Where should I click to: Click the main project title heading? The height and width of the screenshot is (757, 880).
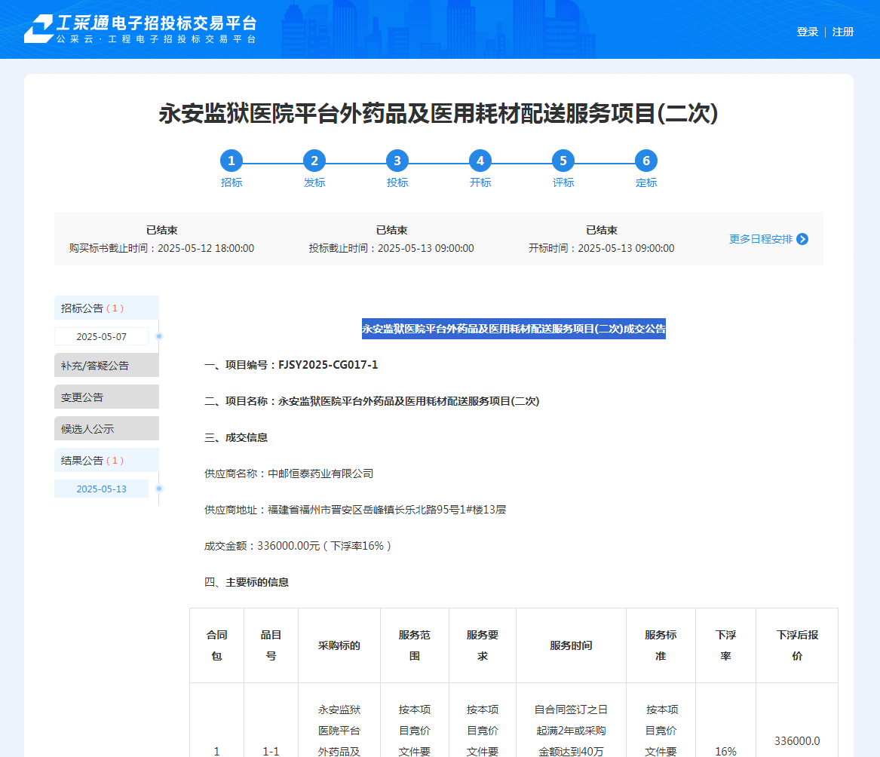point(438,113)
